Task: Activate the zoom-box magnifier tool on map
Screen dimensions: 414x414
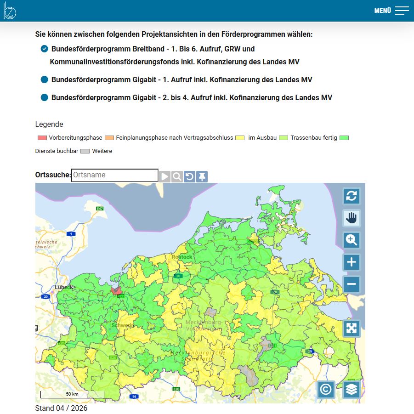Action: [352, 240]
